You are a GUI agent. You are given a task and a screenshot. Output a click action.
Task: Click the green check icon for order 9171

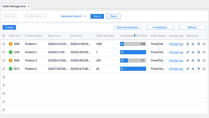pos(11,69)
